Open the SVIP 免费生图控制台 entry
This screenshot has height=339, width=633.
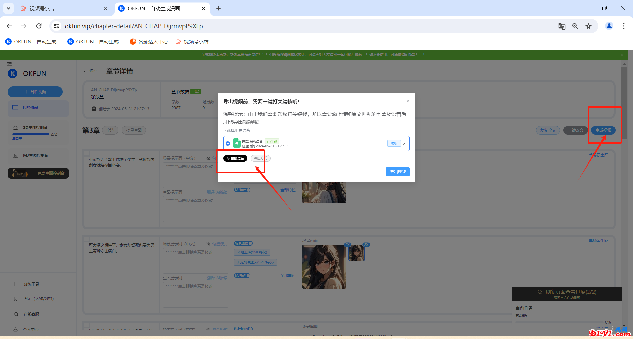38,173
